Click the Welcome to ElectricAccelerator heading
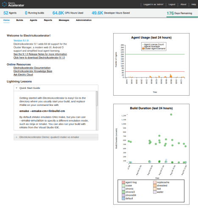 point(28,36)
